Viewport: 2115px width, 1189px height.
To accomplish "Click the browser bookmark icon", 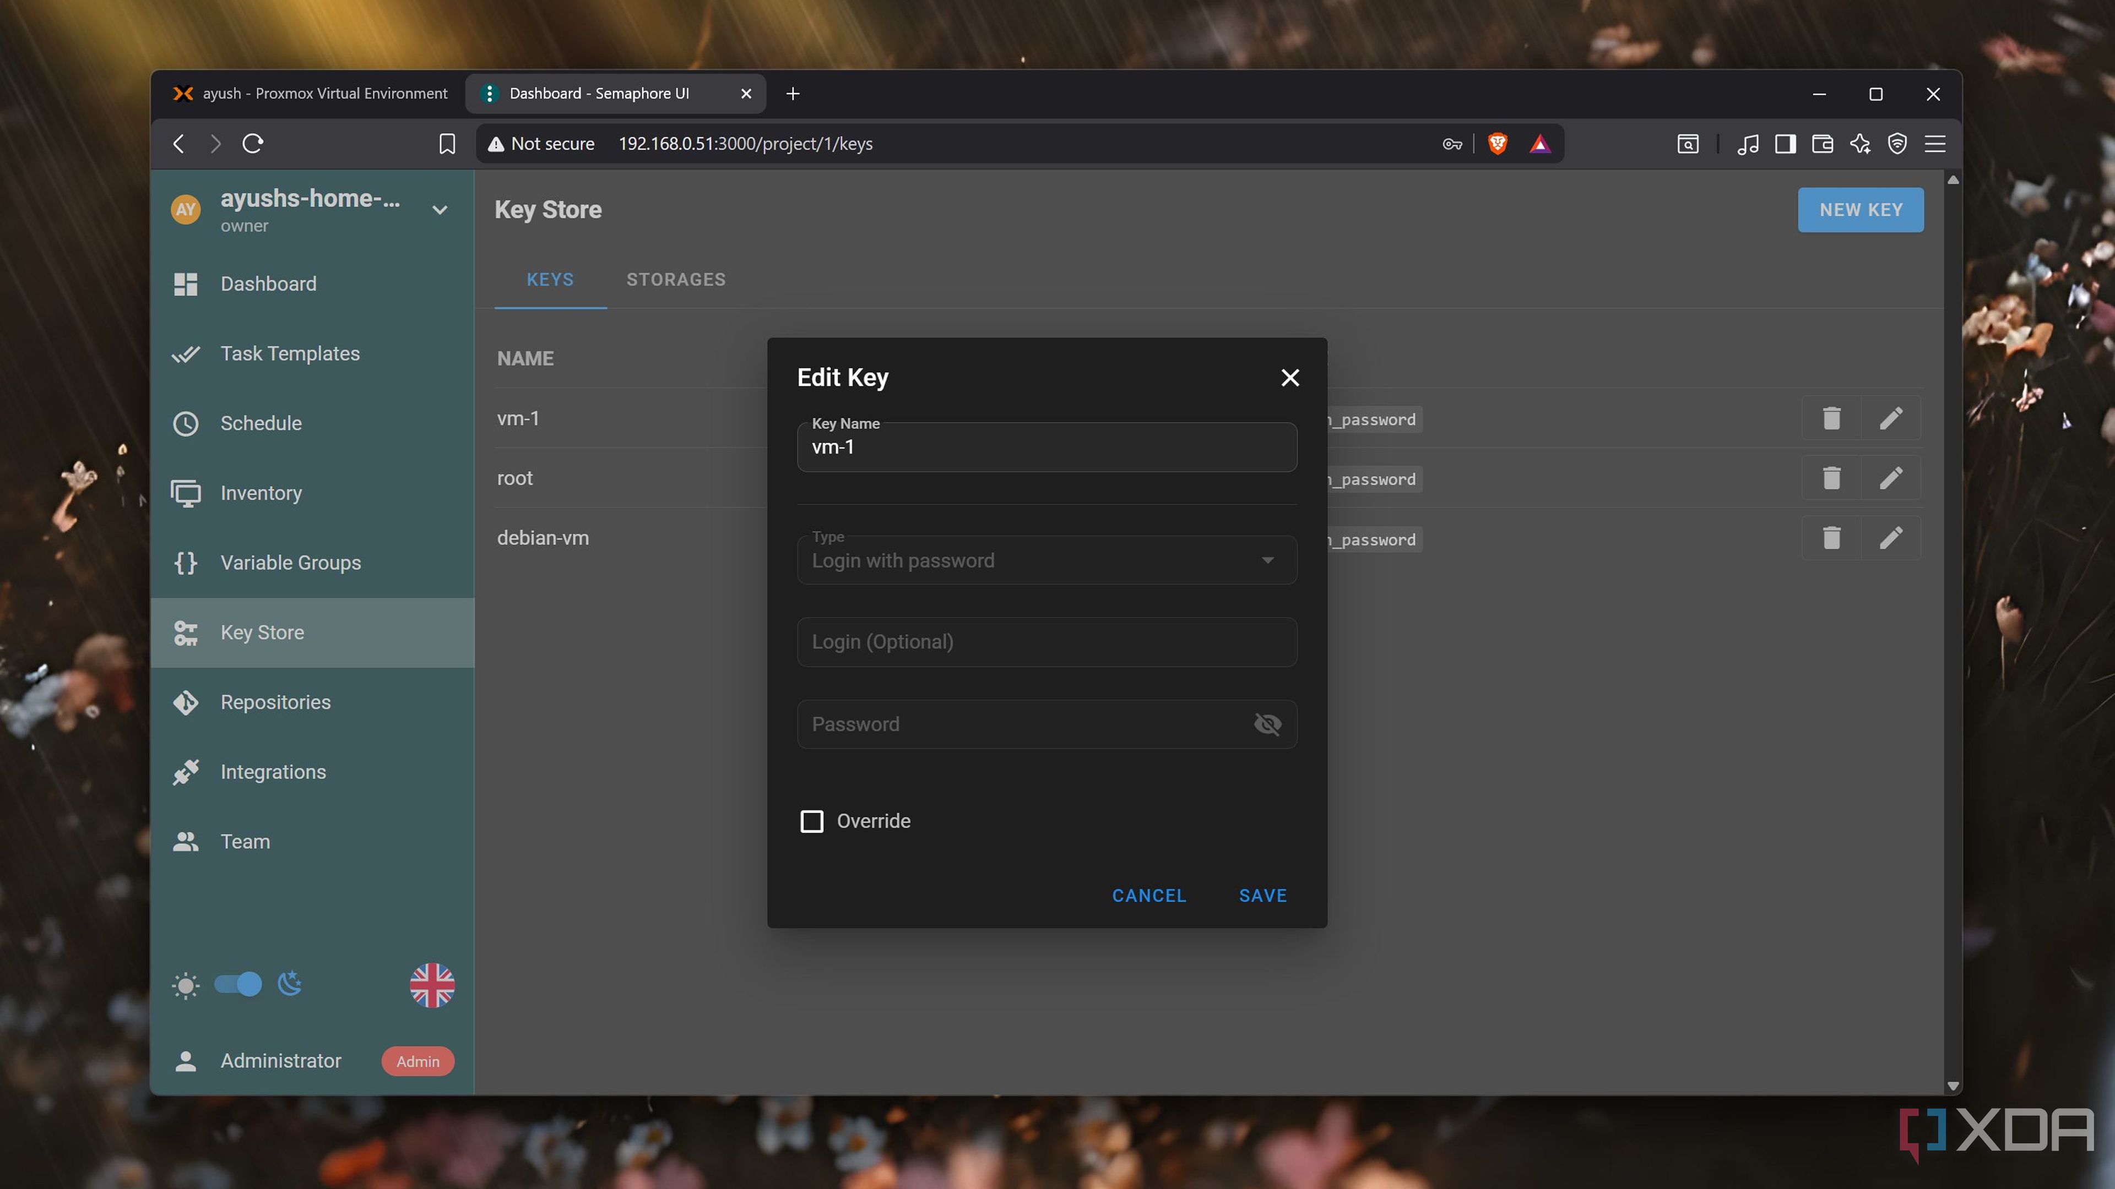I will pos(447,144).
